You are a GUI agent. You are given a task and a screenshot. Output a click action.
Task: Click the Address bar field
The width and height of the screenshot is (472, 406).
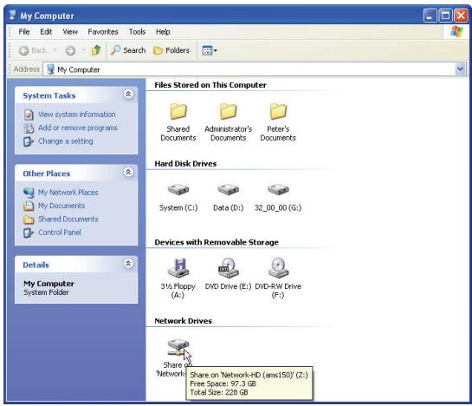point(255,69)
